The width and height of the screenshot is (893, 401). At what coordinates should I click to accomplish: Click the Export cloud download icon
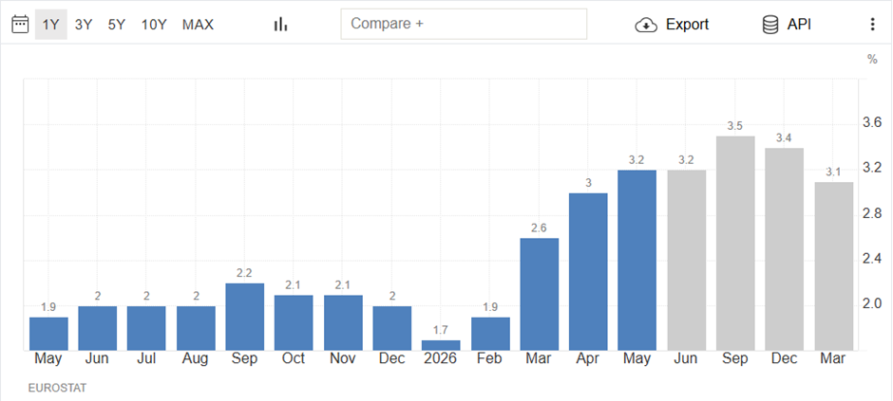tap(646, 25)
